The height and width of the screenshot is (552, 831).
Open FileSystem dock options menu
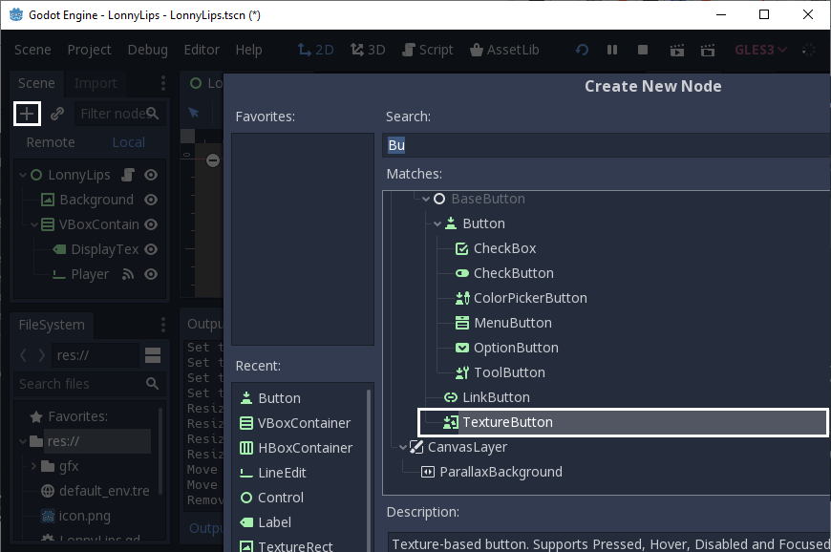click(x=162, y=325)
